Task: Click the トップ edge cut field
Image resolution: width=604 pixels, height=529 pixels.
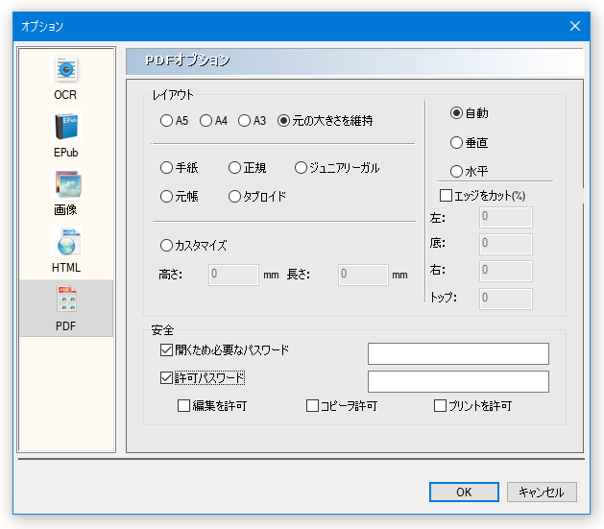Action: [506, 299]
